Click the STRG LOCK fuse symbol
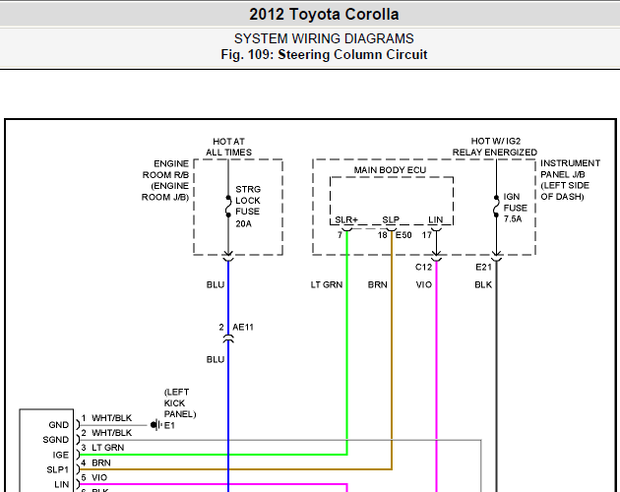 click(228, 206)
